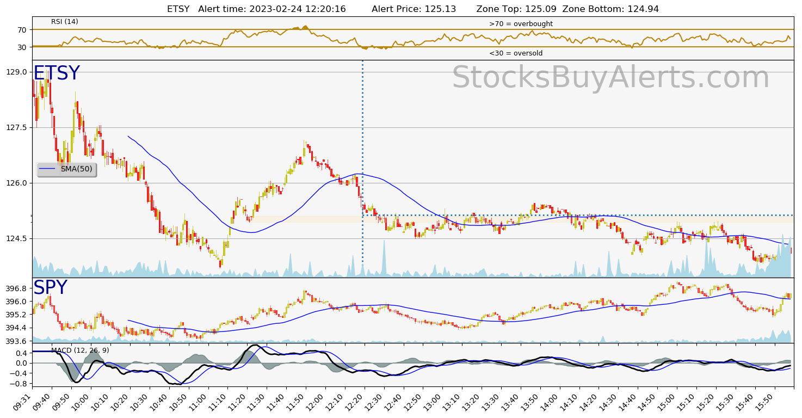Click the '>70 = overbought' annotation

(521, 24)
